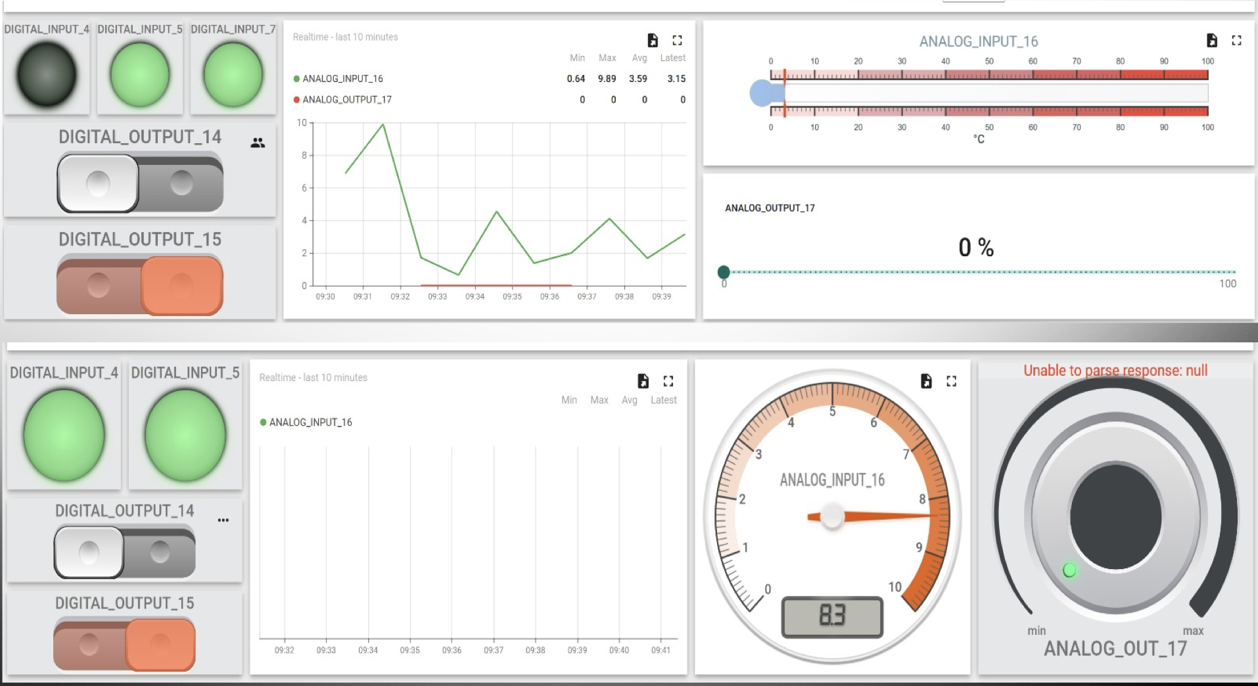Click the ANALOG_OUT_17 rotary knob
The width and height of the screenshot is (1258, 686).
pyautogui.click(x=1115, y=516)
